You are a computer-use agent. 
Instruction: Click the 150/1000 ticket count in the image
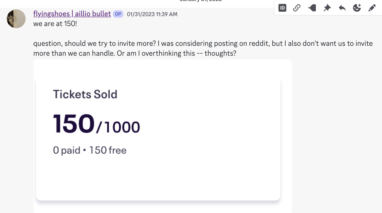[96, 124]
